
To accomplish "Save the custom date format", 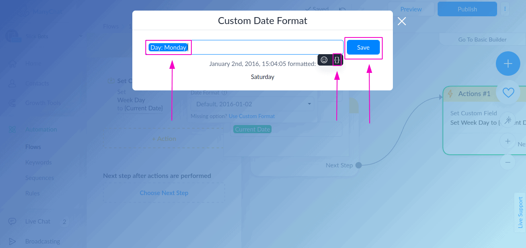I will [x=363, y=47].
